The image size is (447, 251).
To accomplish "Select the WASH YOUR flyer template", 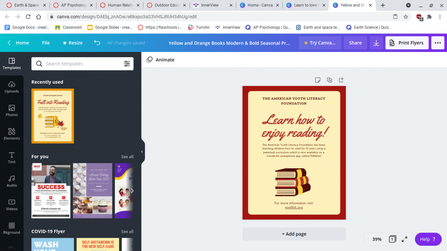I will [x=53, y=244].
